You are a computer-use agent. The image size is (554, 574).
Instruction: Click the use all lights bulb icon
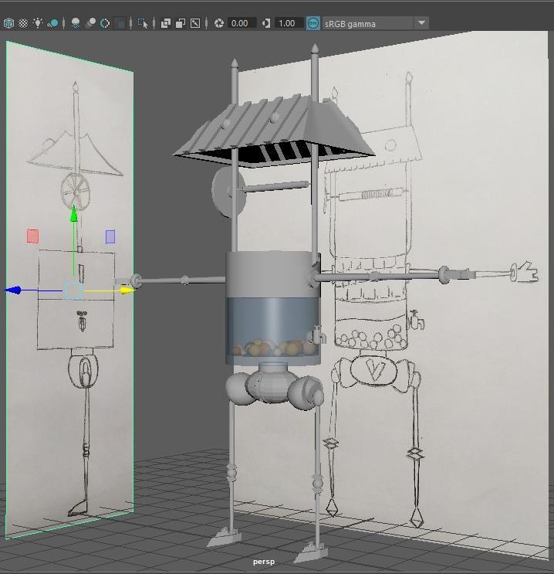click(37, 23)
